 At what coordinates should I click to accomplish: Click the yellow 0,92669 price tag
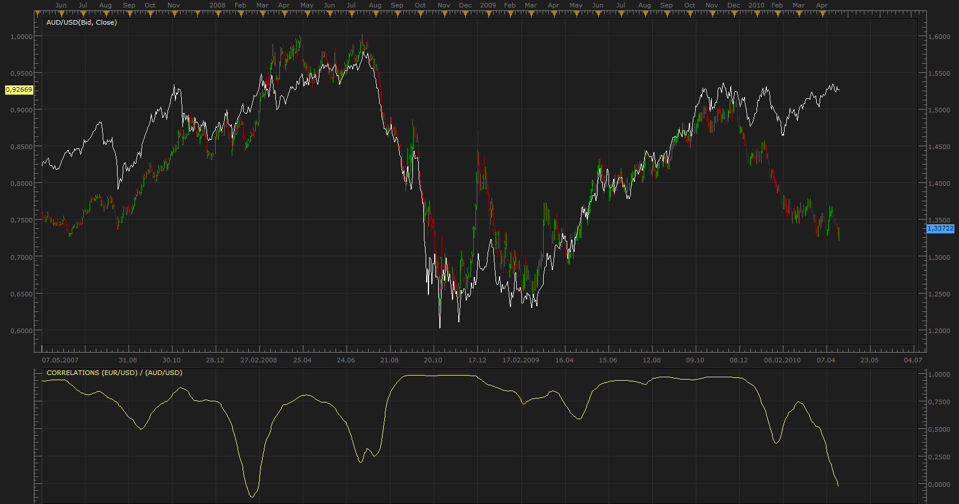click(x=19, y=90)
